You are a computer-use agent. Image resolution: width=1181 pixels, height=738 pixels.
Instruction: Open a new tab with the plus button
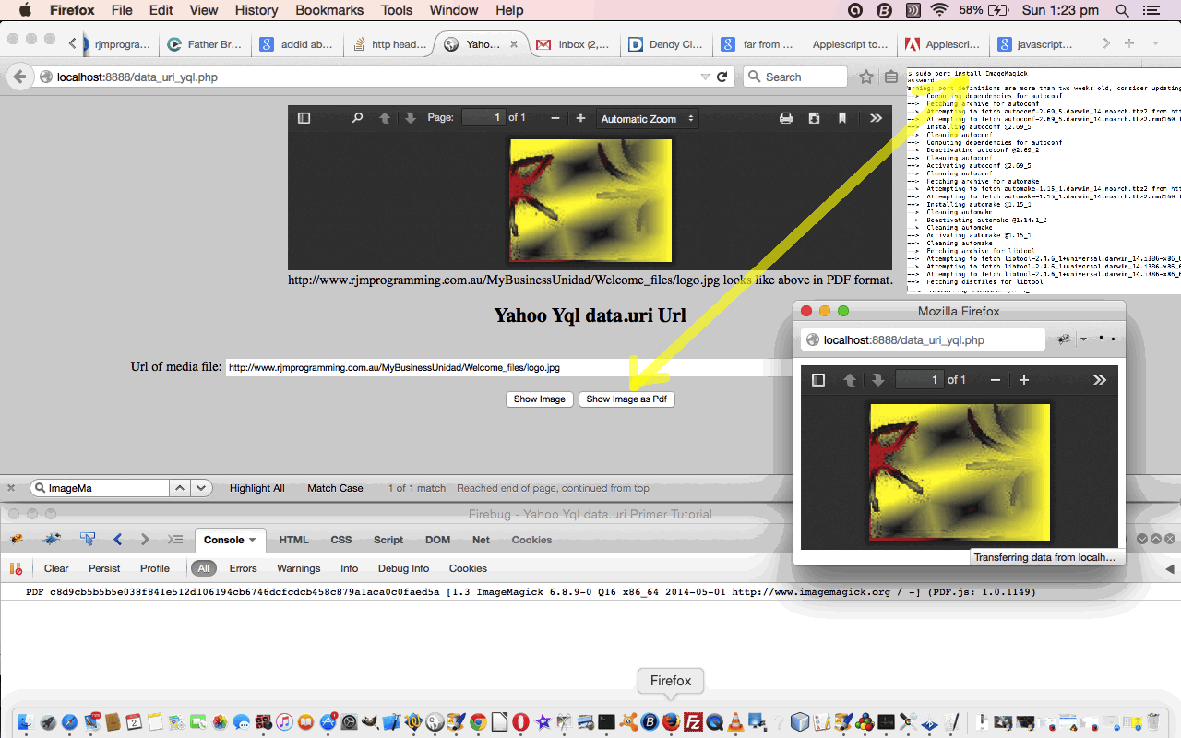point(1129,43)
